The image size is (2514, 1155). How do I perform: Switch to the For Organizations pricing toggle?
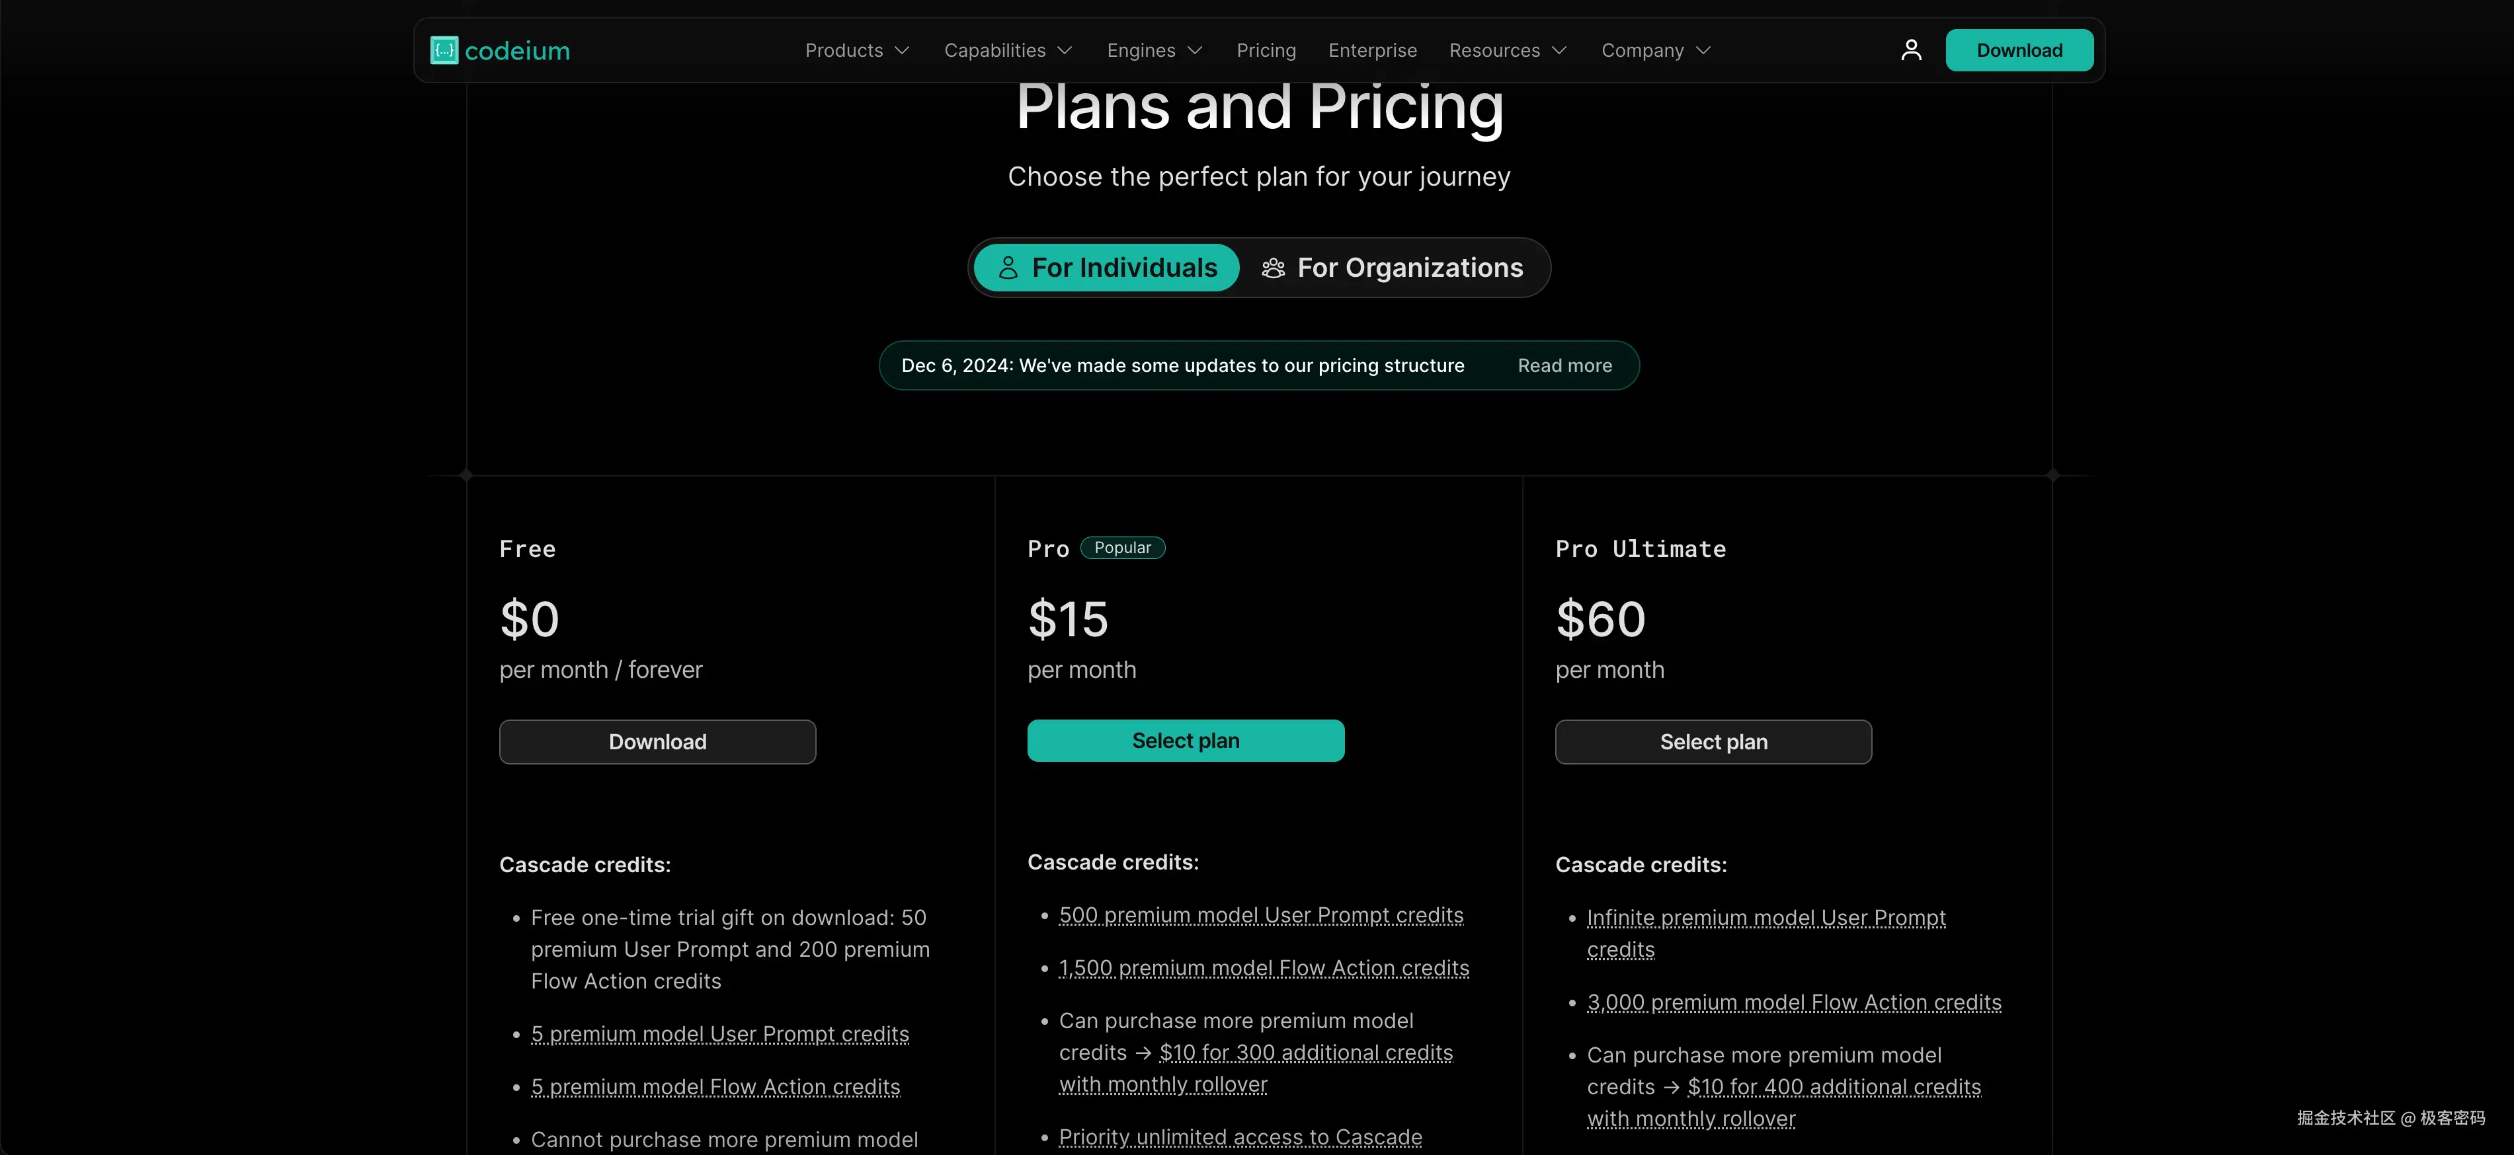tap(1392, 268)
